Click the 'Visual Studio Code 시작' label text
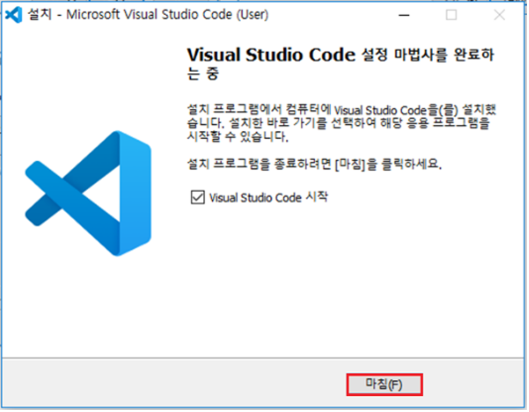Viewport: 529px width, 412px height. [x=268, y=198]
